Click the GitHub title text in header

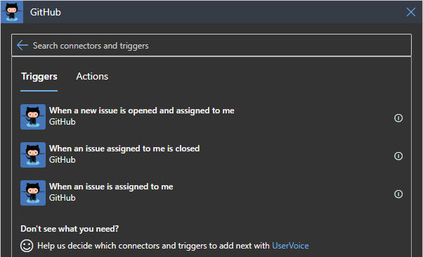click(46, 12)
